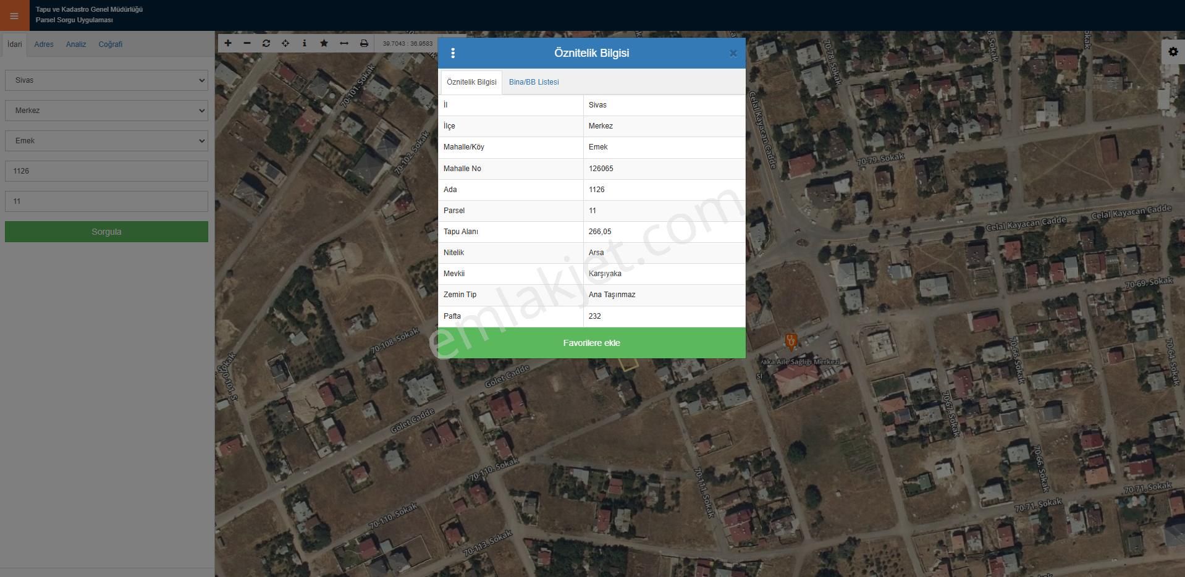
Task: Activate the info query tool
Action: (x=304, y=43)
